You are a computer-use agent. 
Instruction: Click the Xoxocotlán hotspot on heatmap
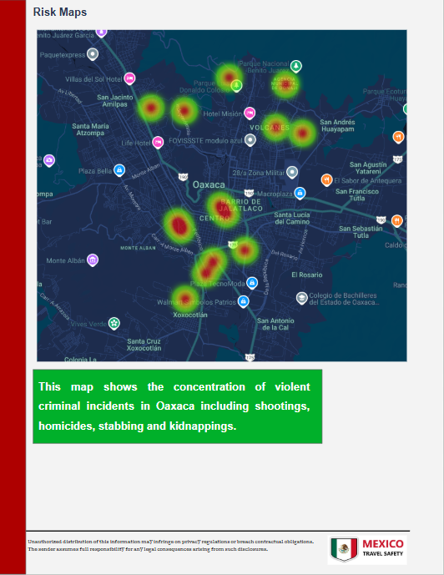(185, 299)
